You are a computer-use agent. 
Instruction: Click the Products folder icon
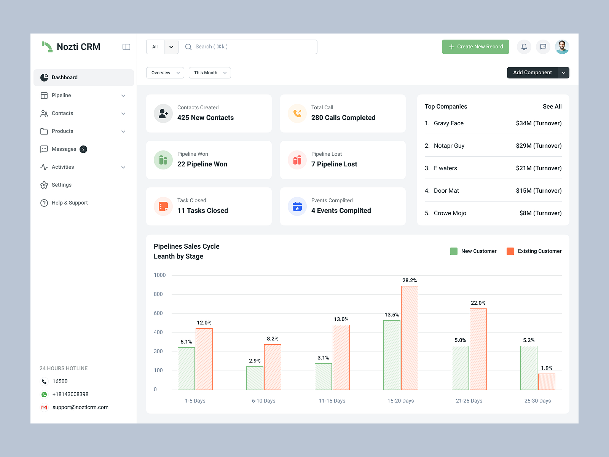coord(44,131)
